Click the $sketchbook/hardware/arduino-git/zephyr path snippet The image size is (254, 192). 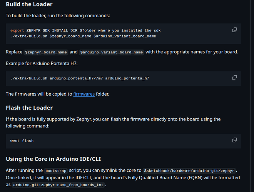click(189, 171)
